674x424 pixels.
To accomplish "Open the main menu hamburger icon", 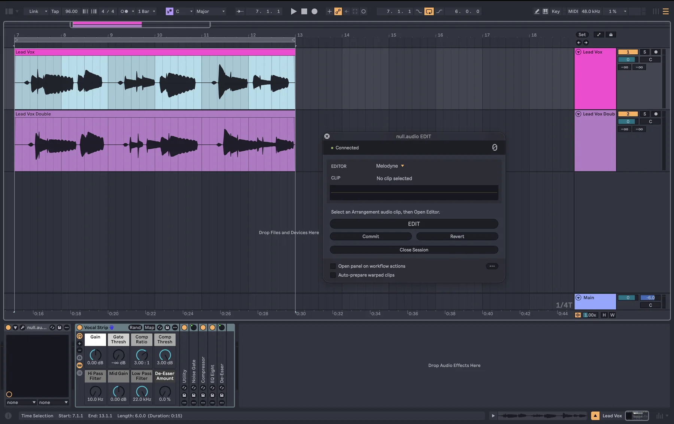I will [x=665, y=11].
